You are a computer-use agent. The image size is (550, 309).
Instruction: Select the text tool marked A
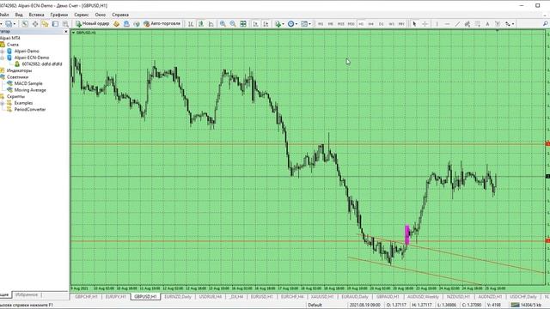point(487,24)
